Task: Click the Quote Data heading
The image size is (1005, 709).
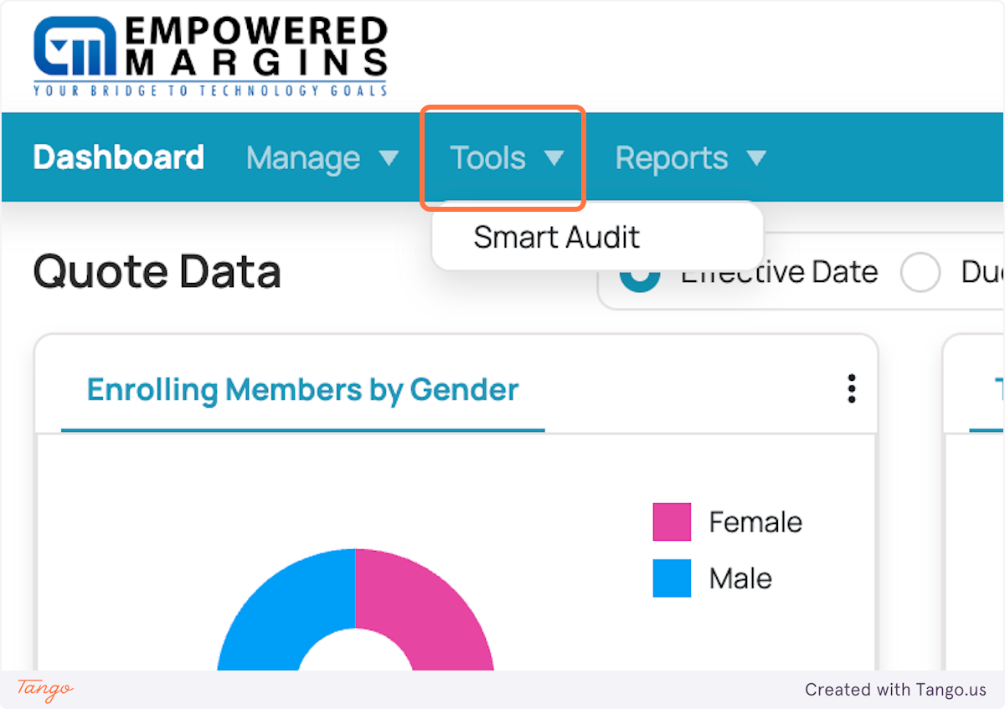Action: (157, 272)
